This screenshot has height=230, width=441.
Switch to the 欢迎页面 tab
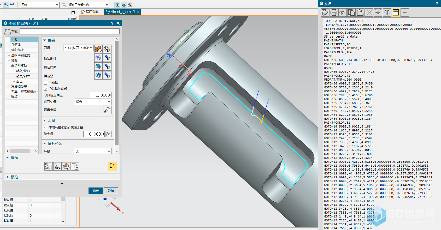[90, 12]
